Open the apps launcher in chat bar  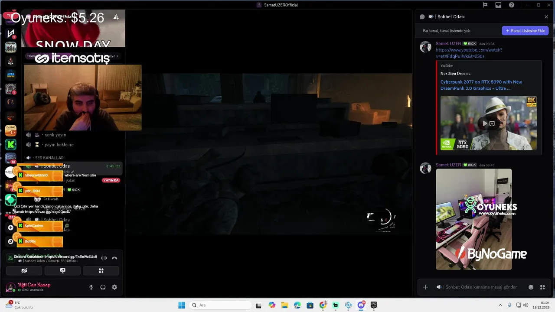coord(542,287)
